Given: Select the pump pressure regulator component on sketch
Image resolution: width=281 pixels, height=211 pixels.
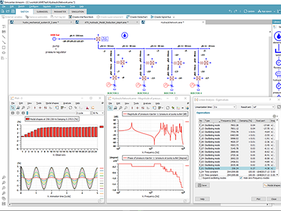Looking at the screenshot, I should point(54,39).
